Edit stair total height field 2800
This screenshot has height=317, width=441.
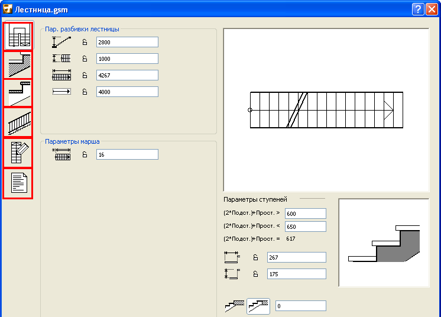coord(127,42)
